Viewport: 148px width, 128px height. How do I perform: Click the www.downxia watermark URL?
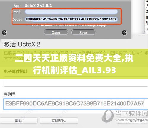[131, 120]
